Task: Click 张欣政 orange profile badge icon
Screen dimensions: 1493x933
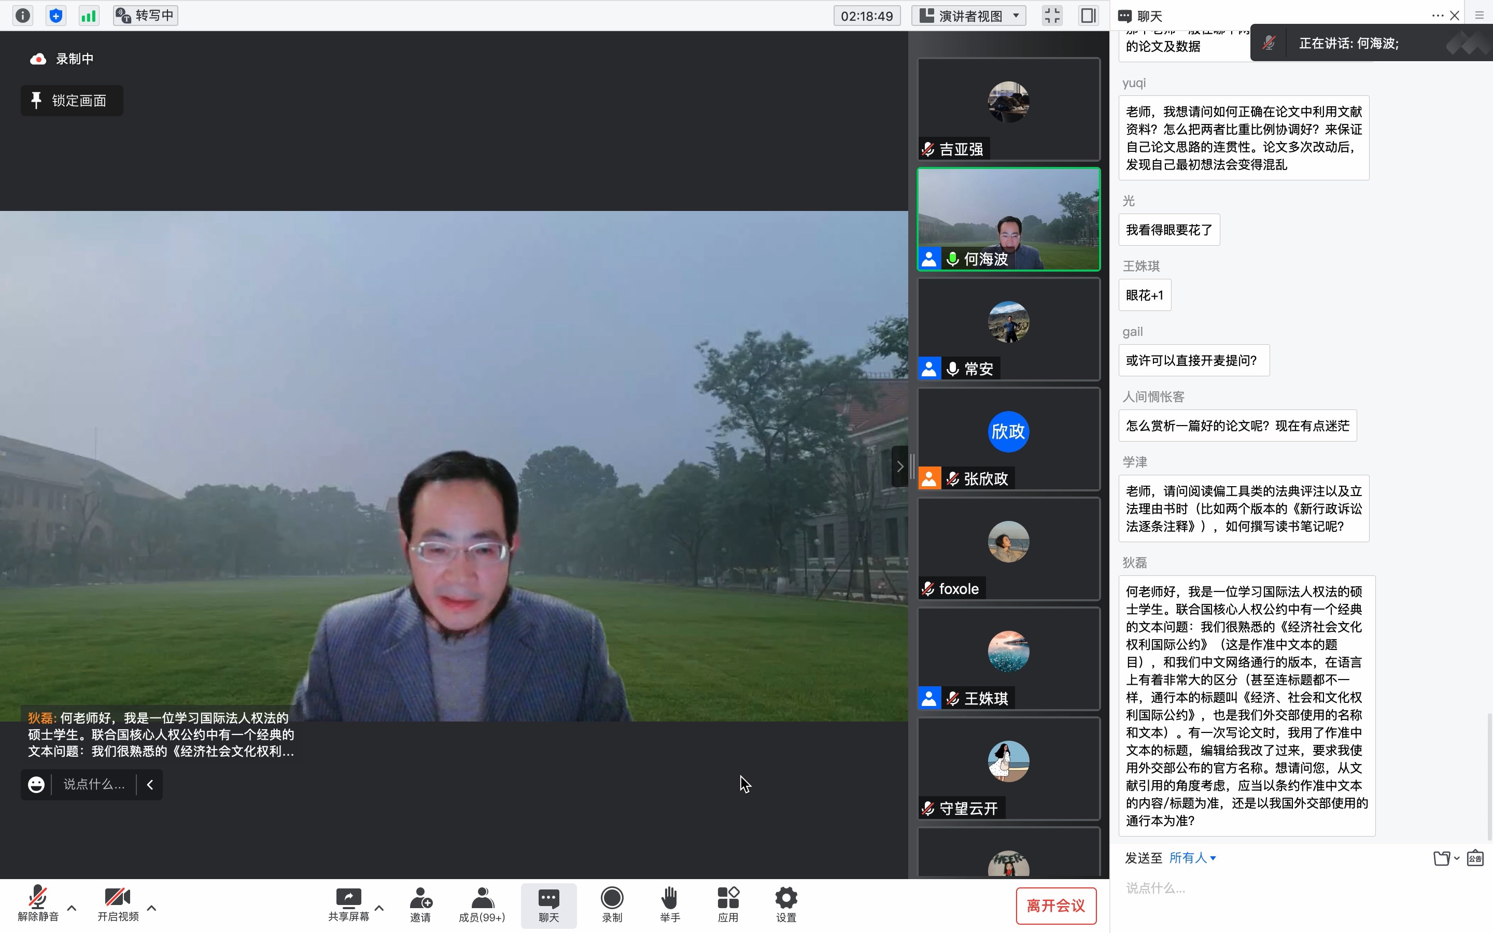Action: 929,478
